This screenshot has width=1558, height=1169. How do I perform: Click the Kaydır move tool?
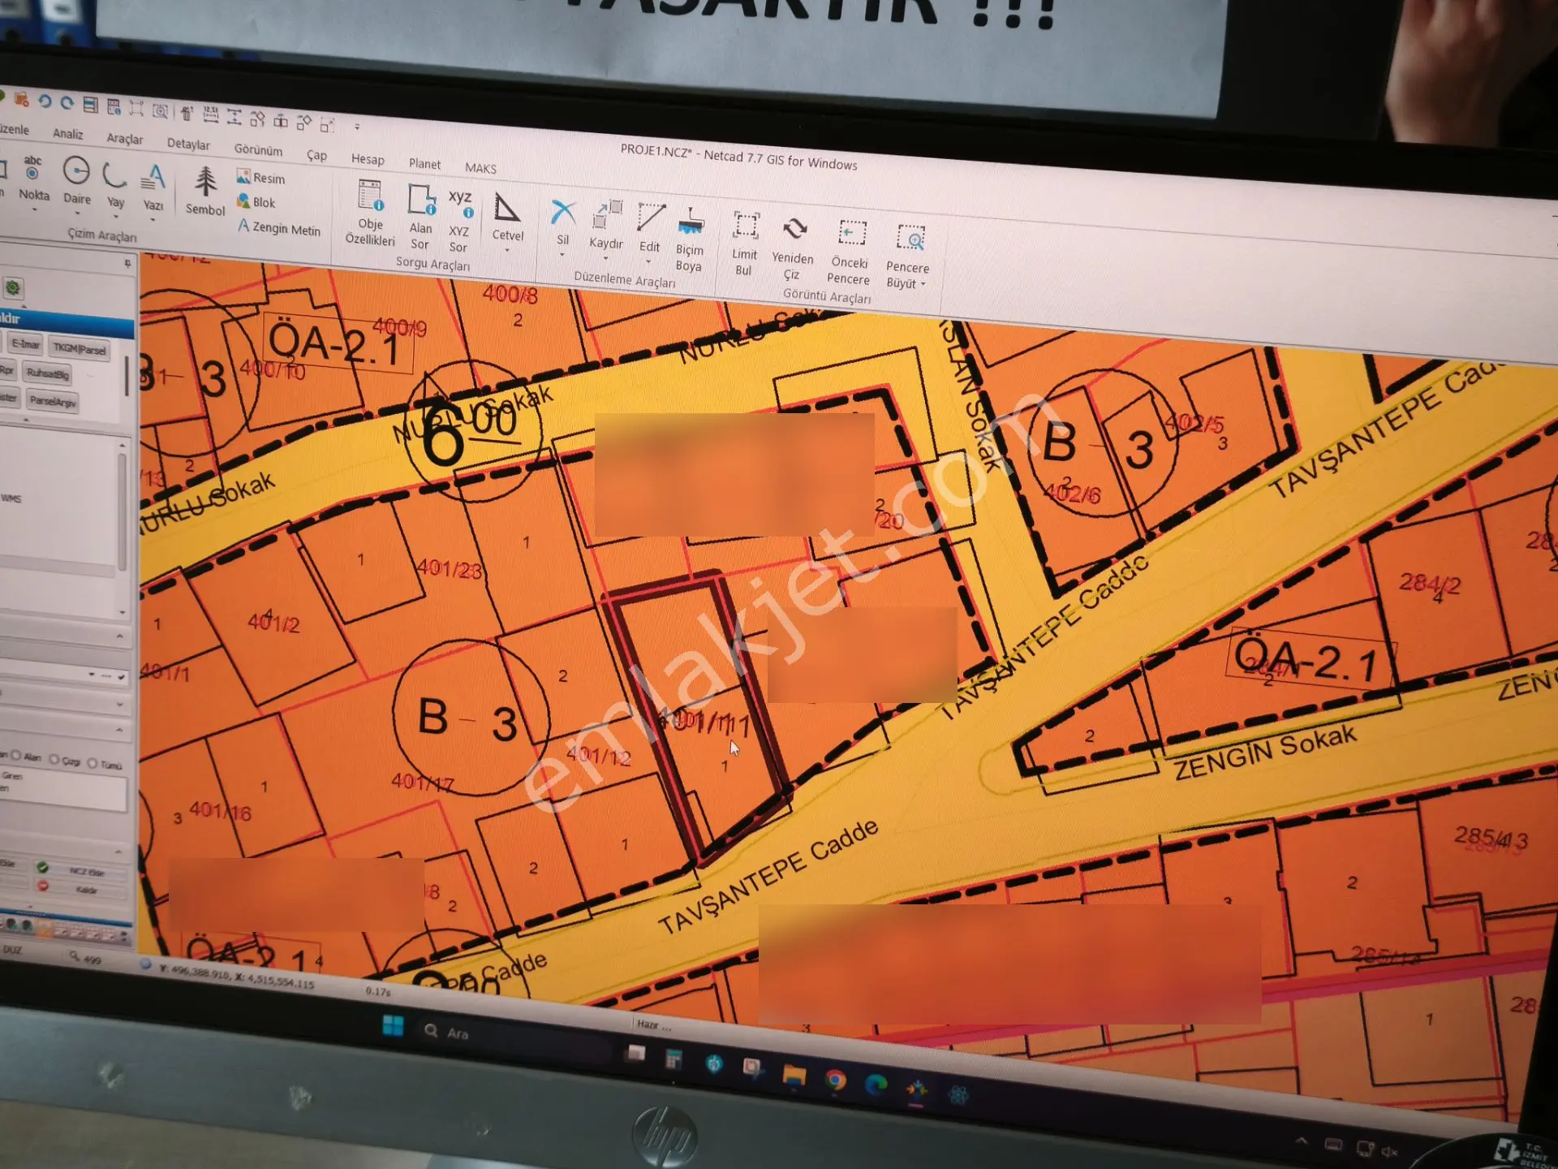click(x=606, y=225)
